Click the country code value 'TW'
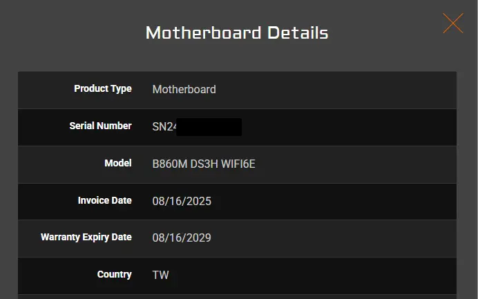This screenshot has width=478, height=299. click(x=160, y=275)
